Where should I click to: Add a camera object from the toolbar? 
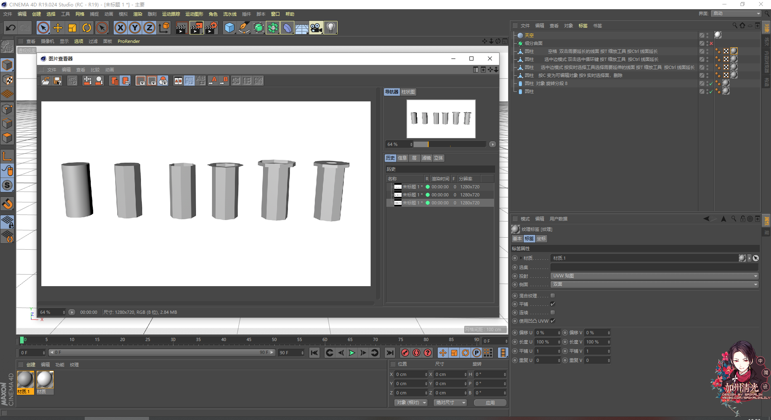316,28
